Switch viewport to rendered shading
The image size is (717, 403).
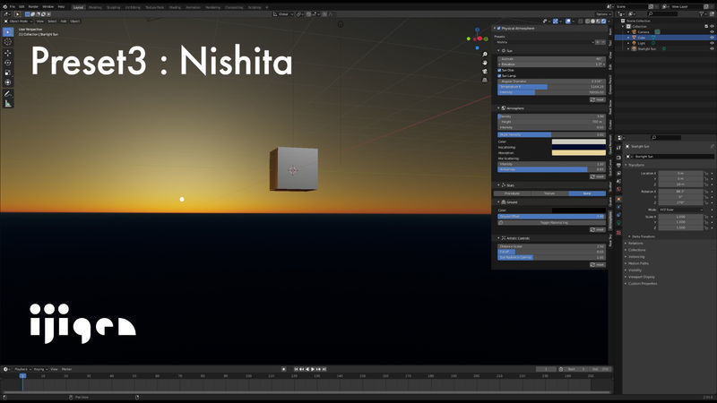603,21
